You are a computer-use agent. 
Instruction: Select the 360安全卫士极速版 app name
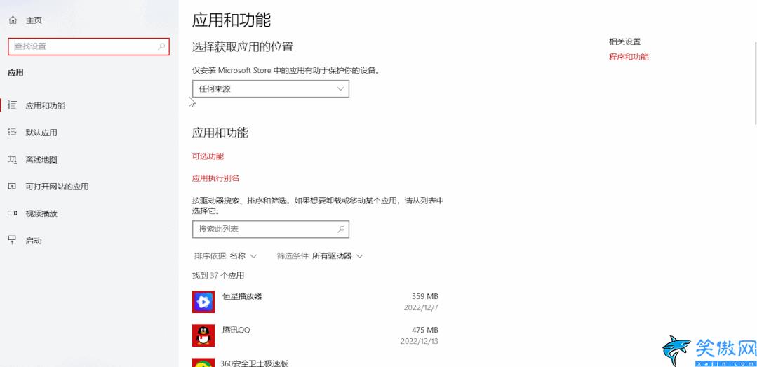(255, 363)
